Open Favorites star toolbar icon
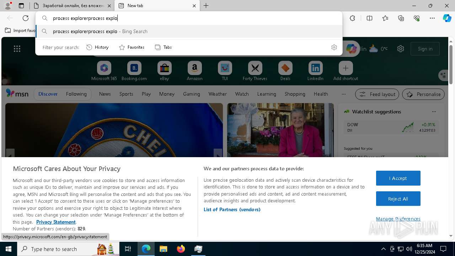This screenshot has width=455, height=256. (385, 18)
